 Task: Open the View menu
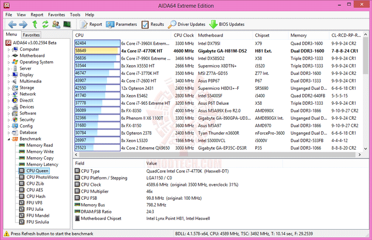(21, 14)
